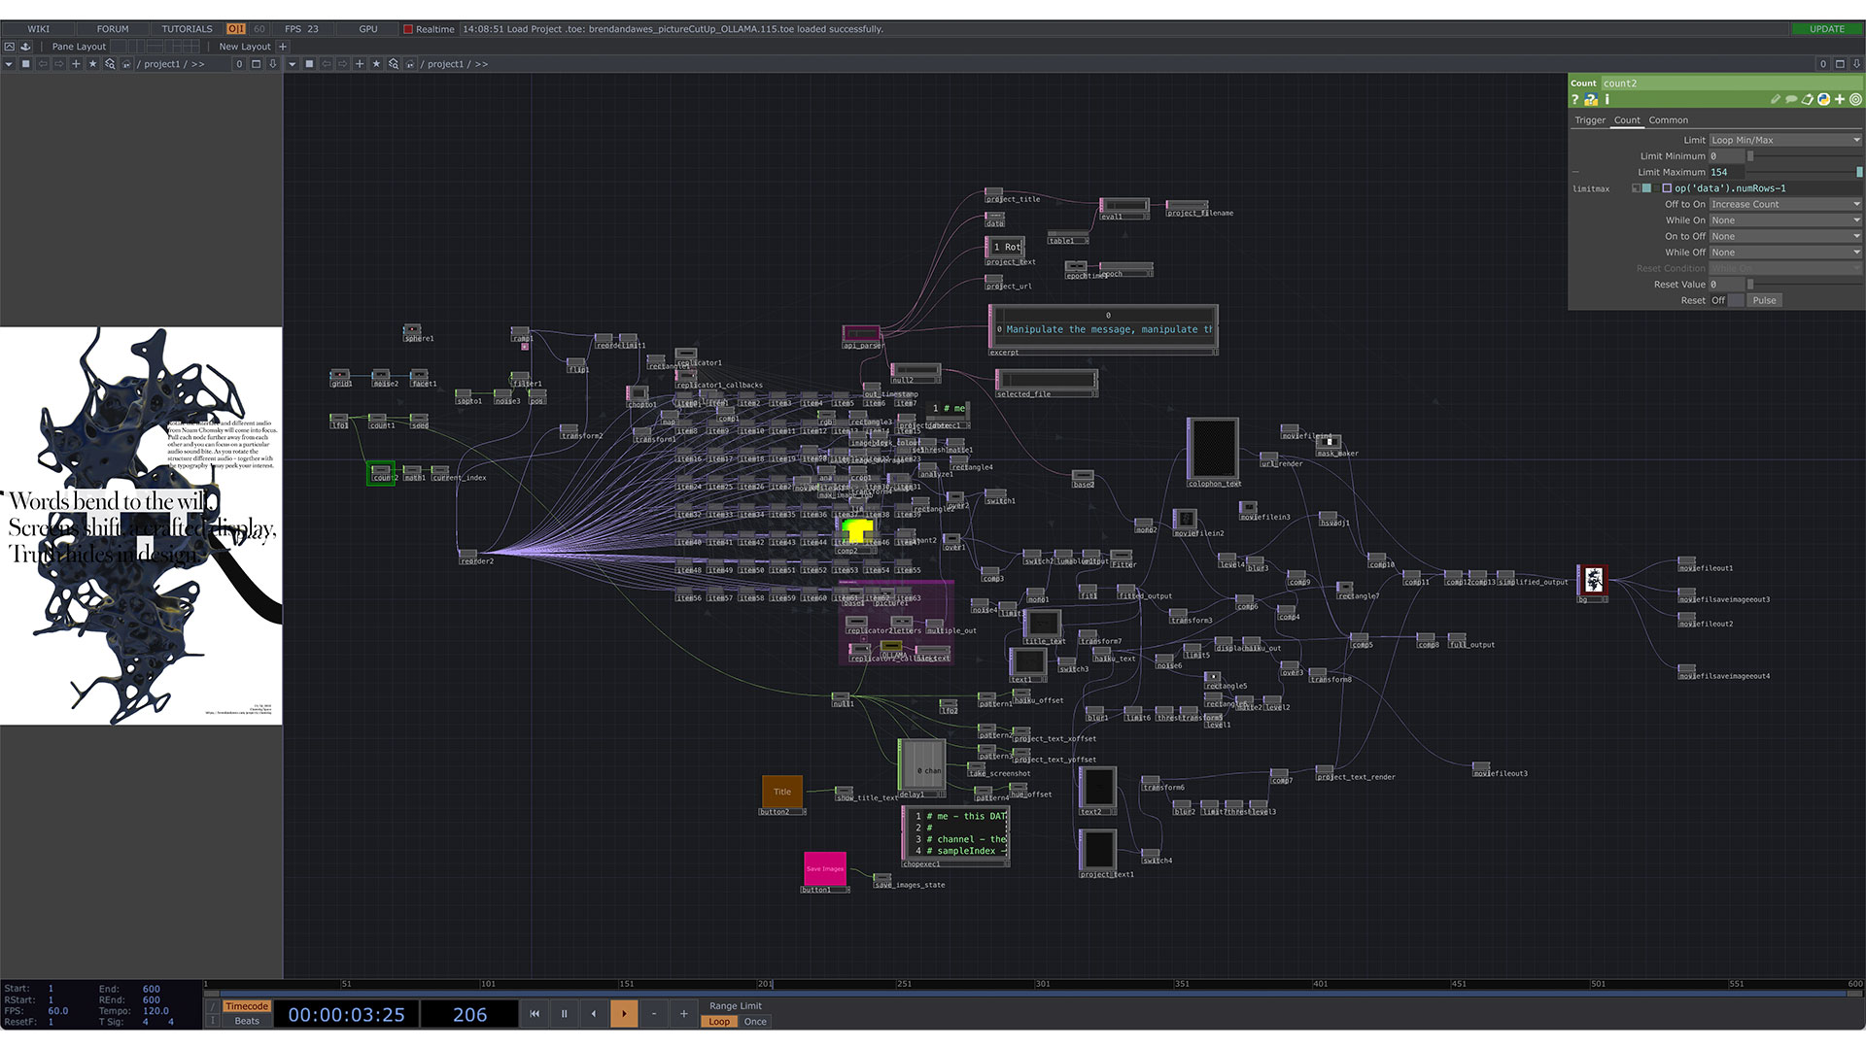Click the maximize pane icon at far right
This screenshot has height=1049, width=1866.
1840,64
